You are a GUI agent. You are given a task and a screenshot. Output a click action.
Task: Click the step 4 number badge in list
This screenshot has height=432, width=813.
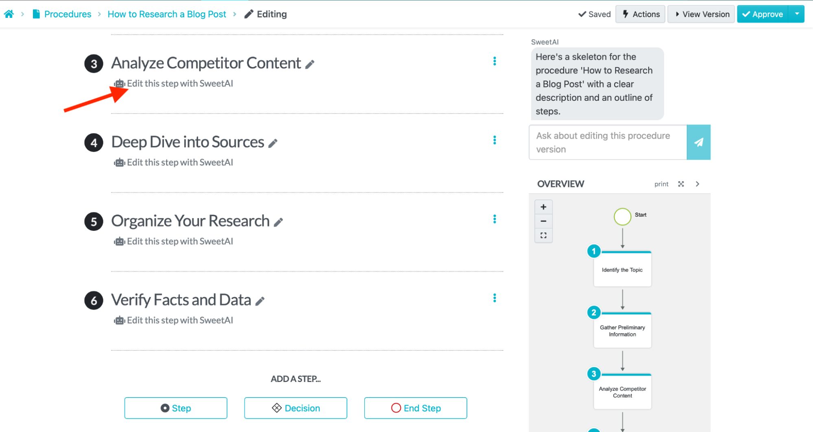(x=94, y=143)
